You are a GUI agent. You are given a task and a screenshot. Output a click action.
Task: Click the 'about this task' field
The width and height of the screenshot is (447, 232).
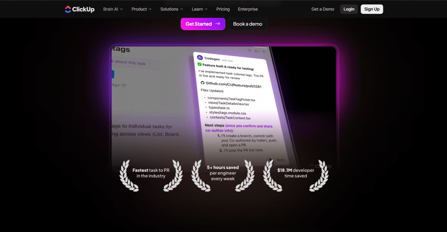[x=136, y=63]
